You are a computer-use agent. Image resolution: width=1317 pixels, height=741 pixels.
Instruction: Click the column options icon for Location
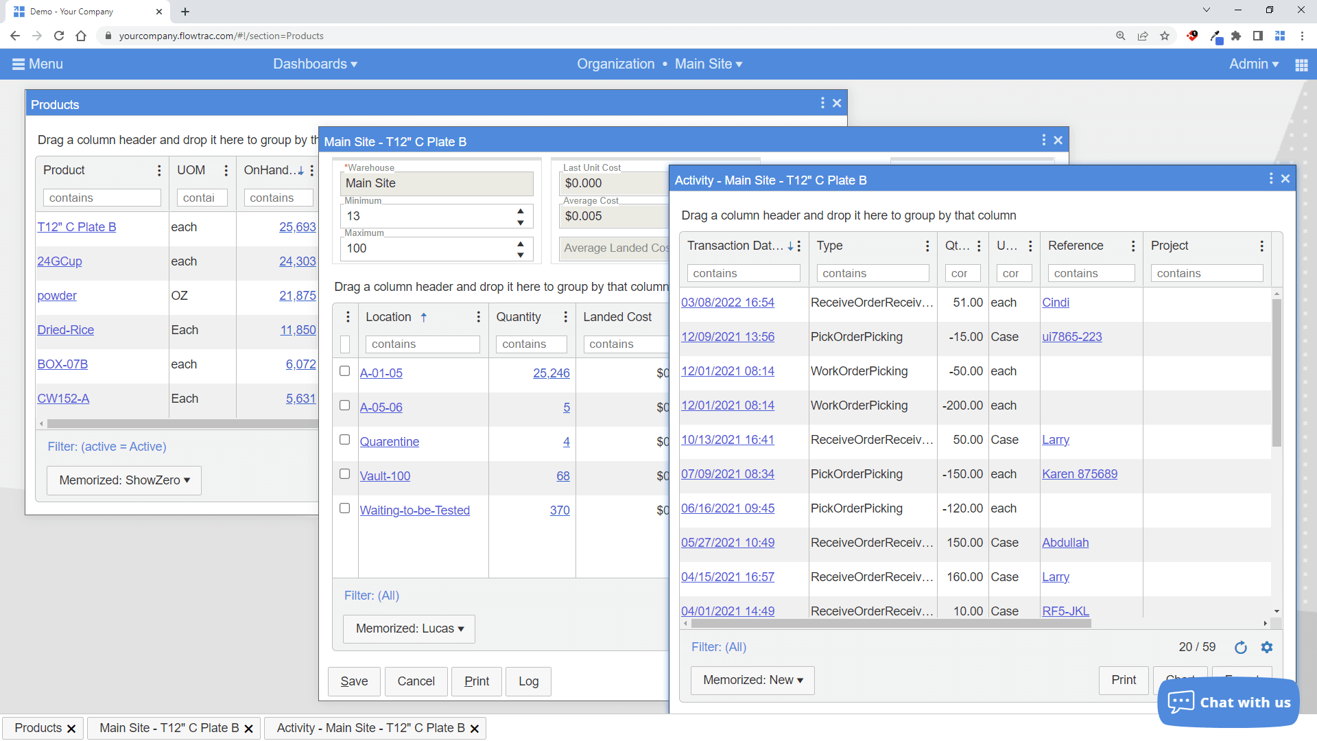point(477,317)
